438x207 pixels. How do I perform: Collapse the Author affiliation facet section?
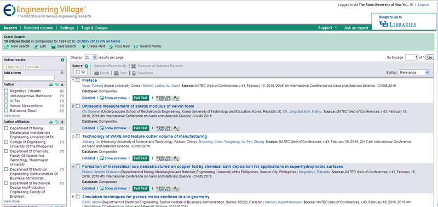click(x=62, y=122)
